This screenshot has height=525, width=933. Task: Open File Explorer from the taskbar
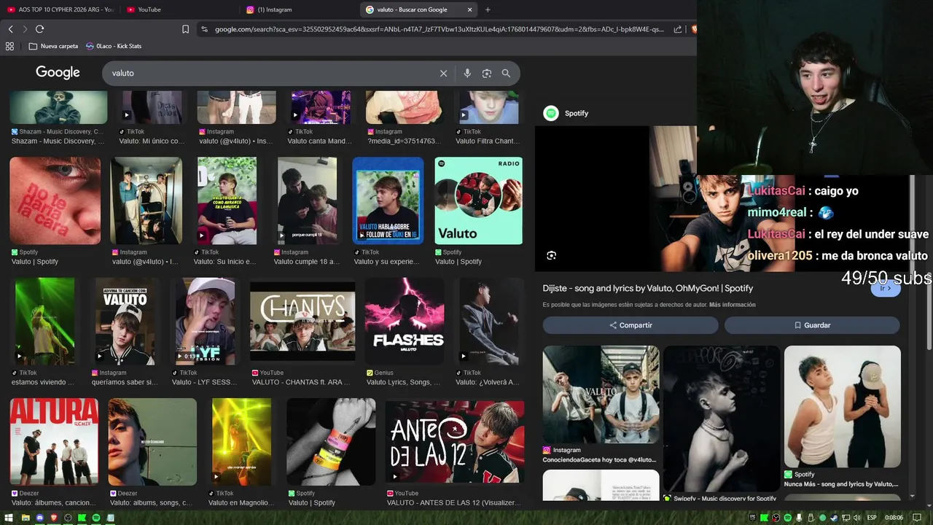point(26,518)
